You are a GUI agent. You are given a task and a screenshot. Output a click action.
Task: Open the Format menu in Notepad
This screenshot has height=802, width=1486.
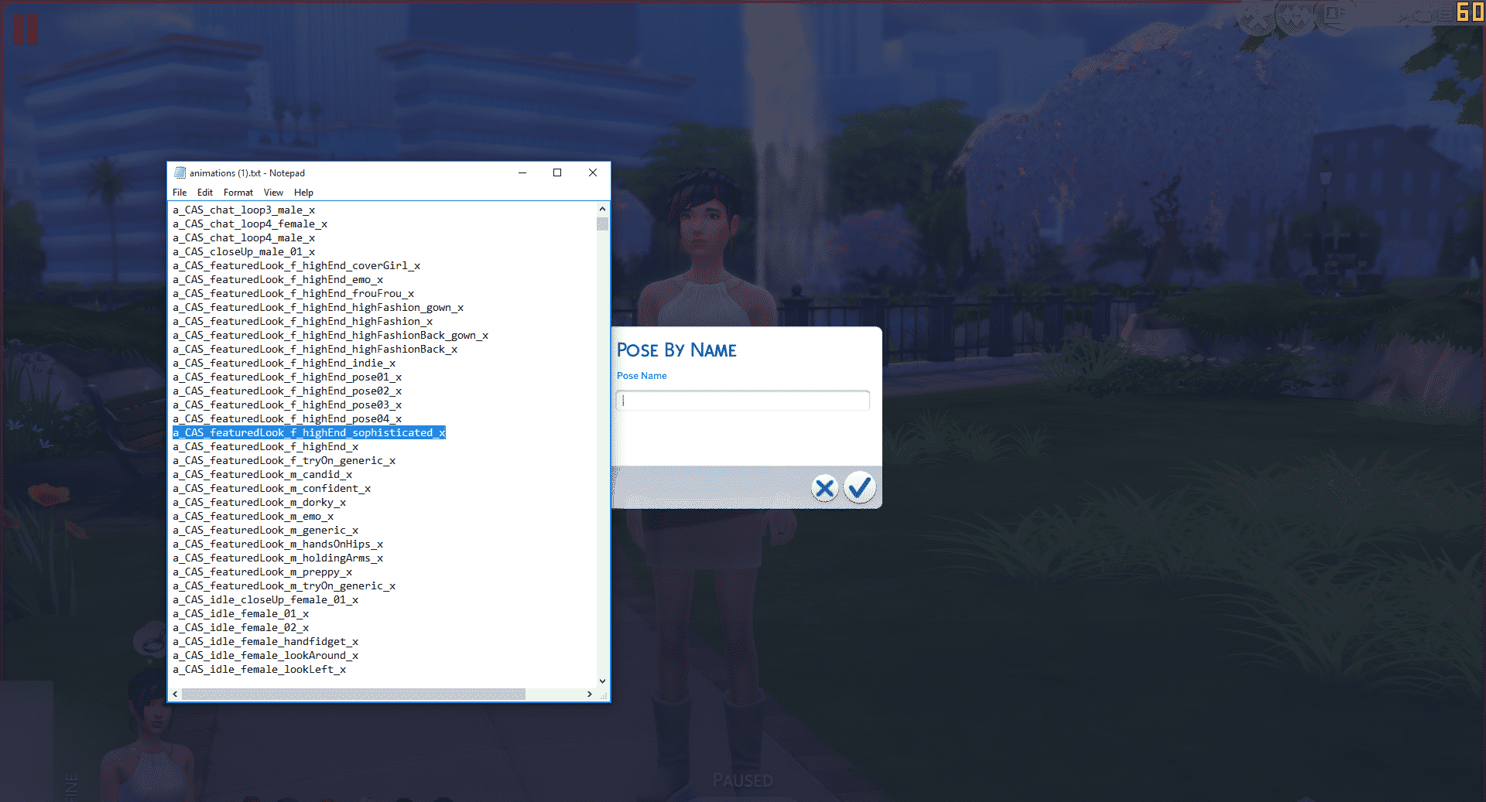pos(238,193)
